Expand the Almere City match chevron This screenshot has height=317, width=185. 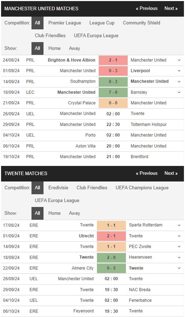(x=179, y=268)
